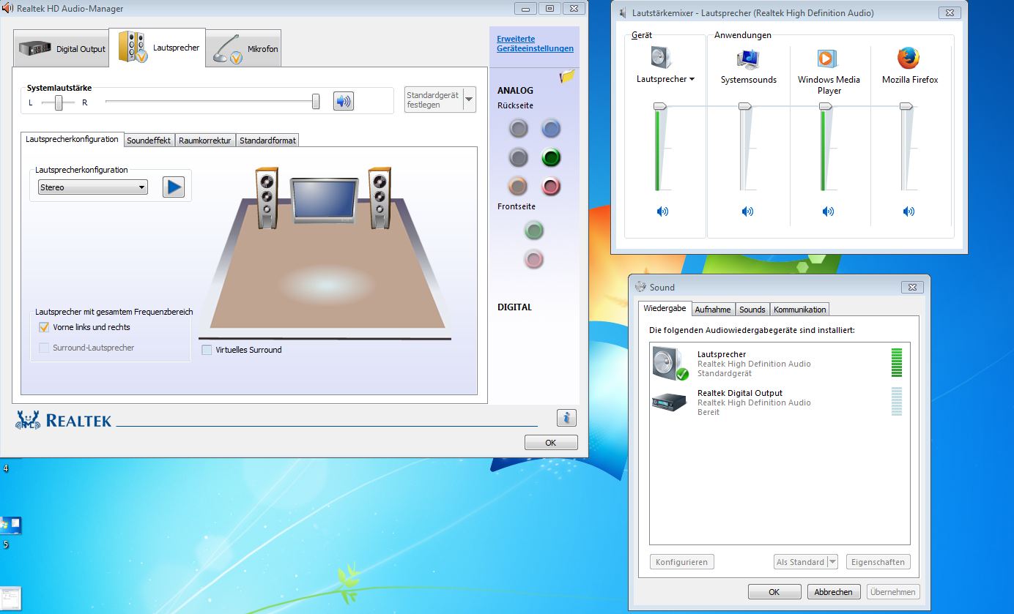Expand the Standardgerät festlegen dropdown arrow
The width and height of the screenshot is (1014, 614).
(x=469, y=100)
